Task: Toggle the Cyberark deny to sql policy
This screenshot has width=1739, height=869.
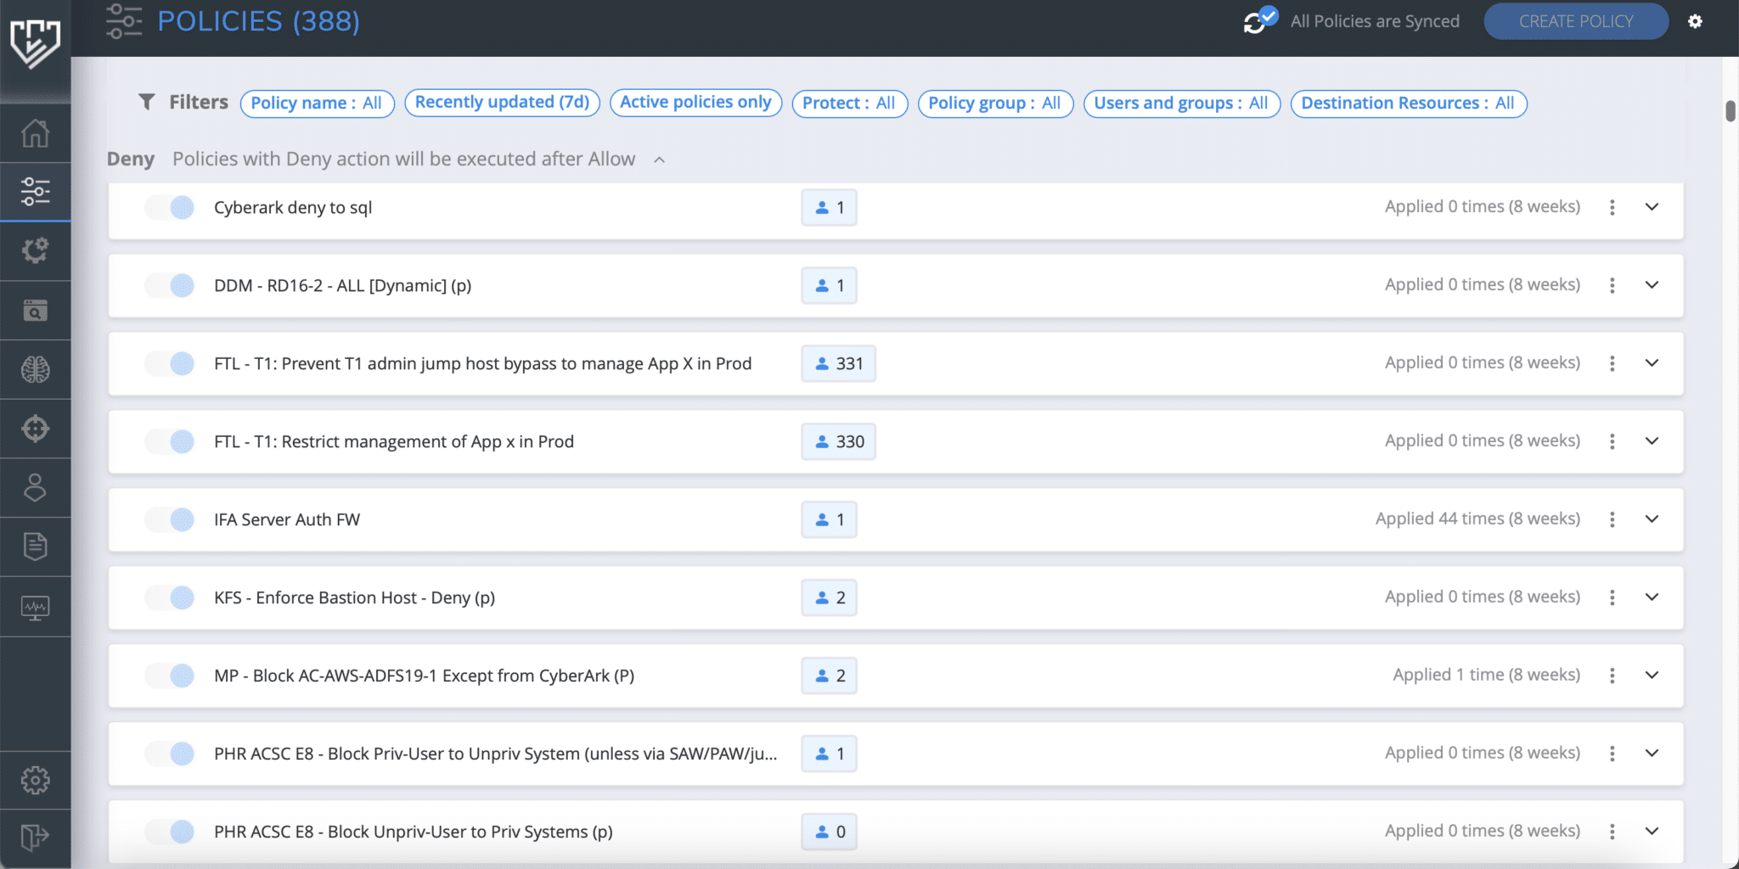Action: (x=170, y=208)
